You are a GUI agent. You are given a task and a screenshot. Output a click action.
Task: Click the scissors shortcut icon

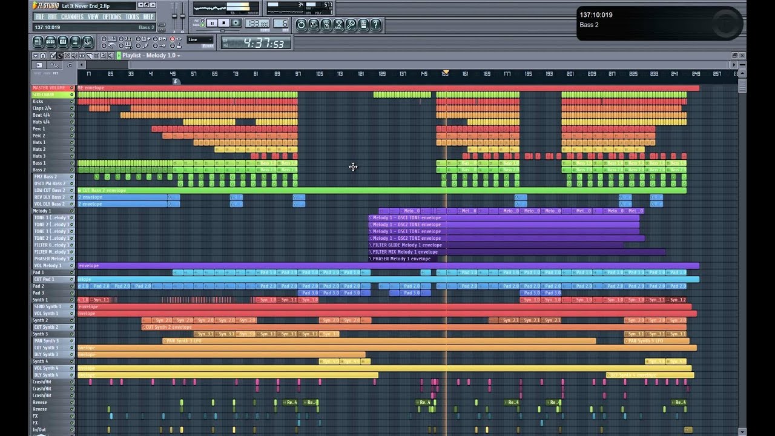coord(338,25)
